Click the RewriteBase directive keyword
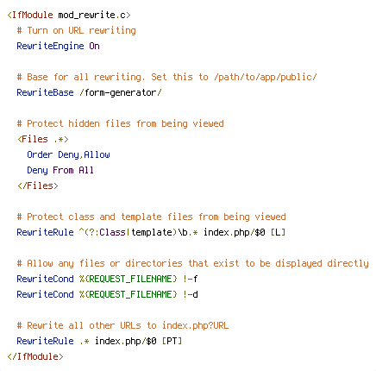This screenshot has width=376, height=371. [x=45, y=92]
